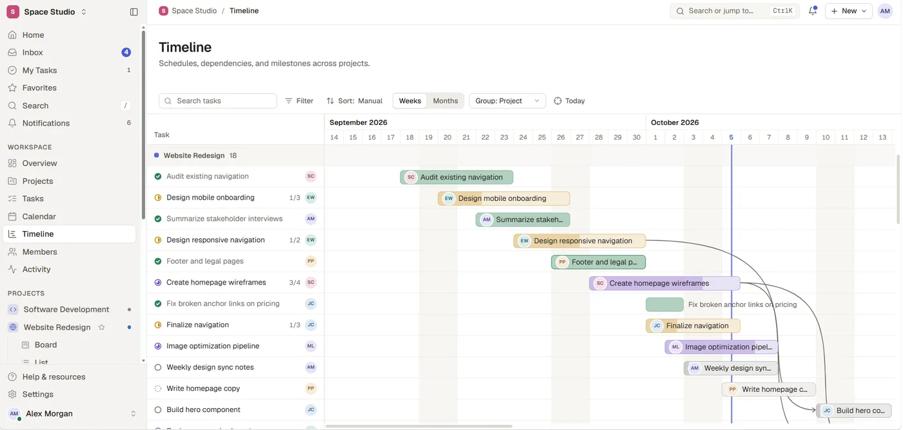
Task: Open the Sort: Manual menu
Action: [x=355, y=101]
